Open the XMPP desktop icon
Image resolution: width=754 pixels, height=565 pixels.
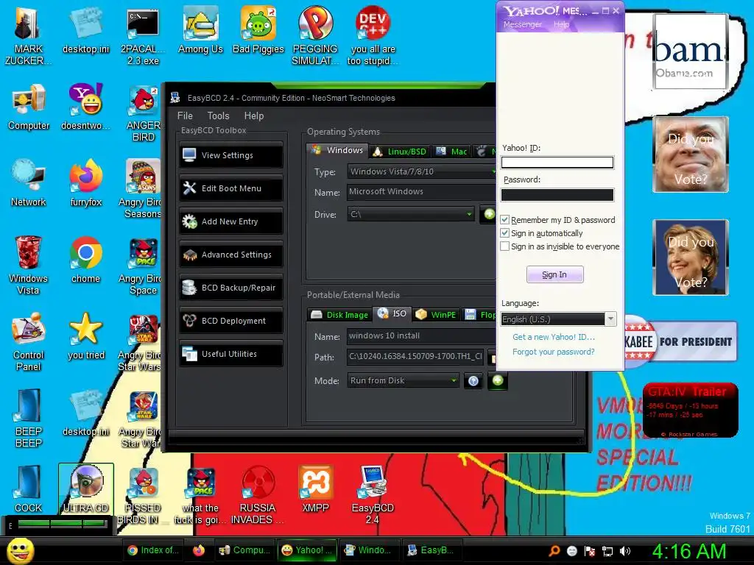tap(315, 488)
